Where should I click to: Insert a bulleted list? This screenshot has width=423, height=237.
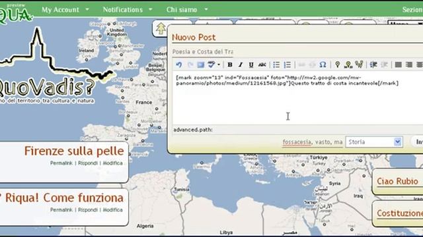click(276, 65)
